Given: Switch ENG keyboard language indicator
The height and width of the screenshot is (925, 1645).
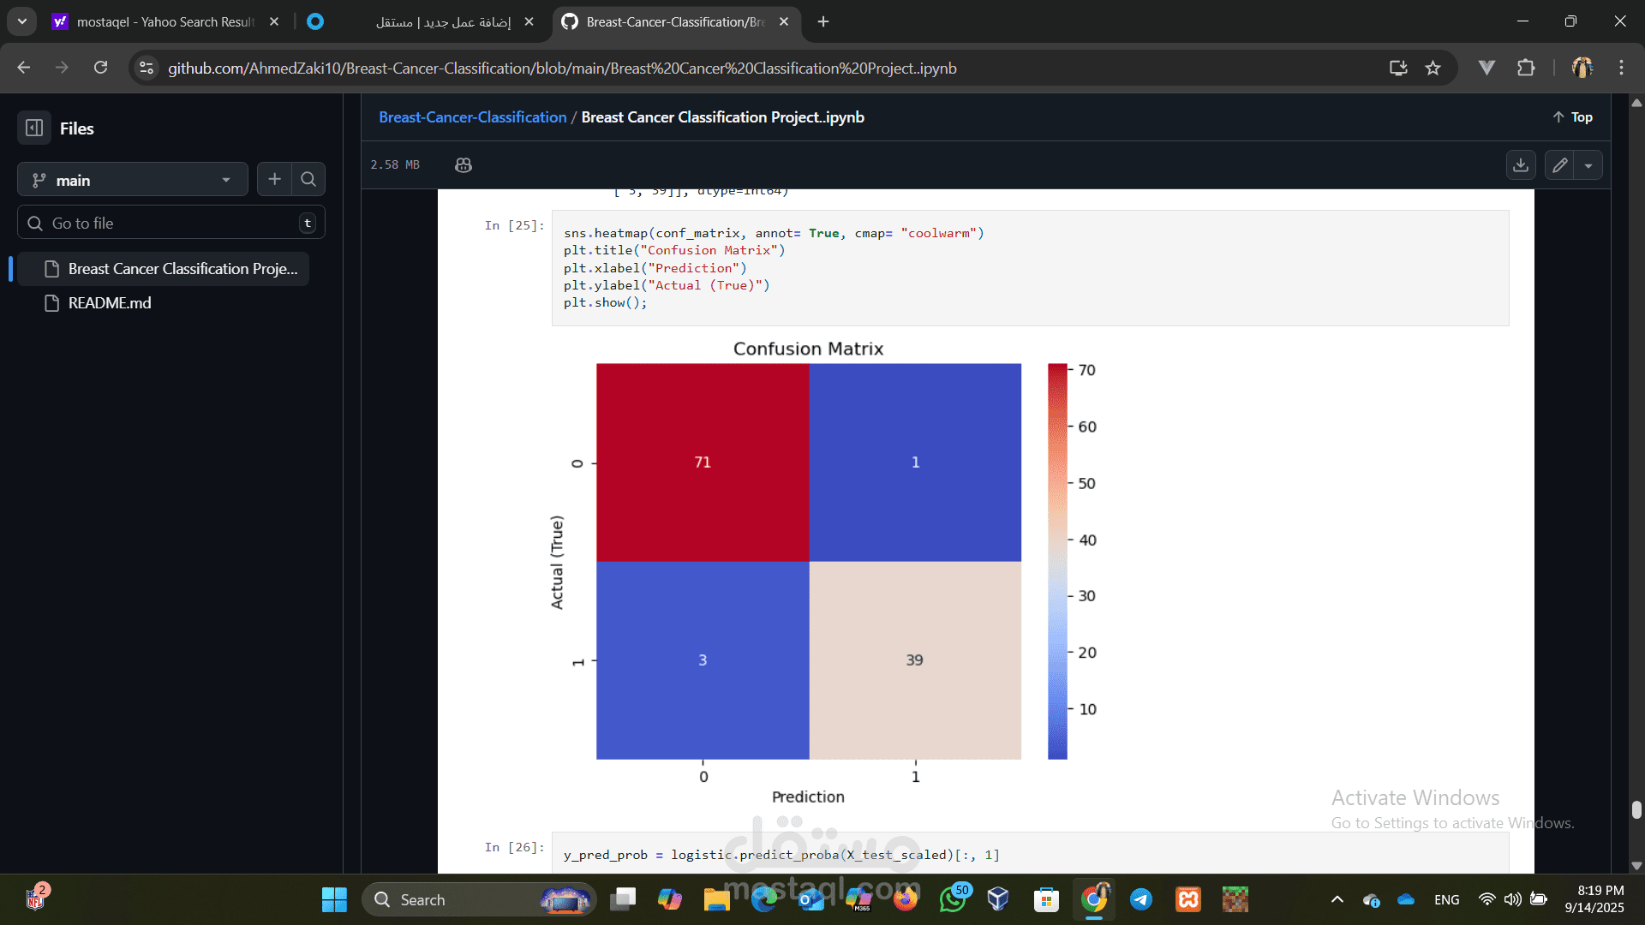Looking at the screenshot, I should click(1447, 899).
